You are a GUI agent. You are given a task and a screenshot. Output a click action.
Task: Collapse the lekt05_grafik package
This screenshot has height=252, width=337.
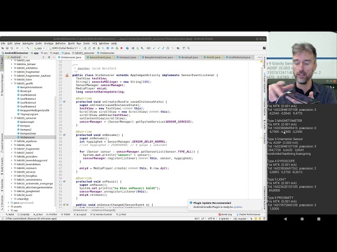[12, 83]
